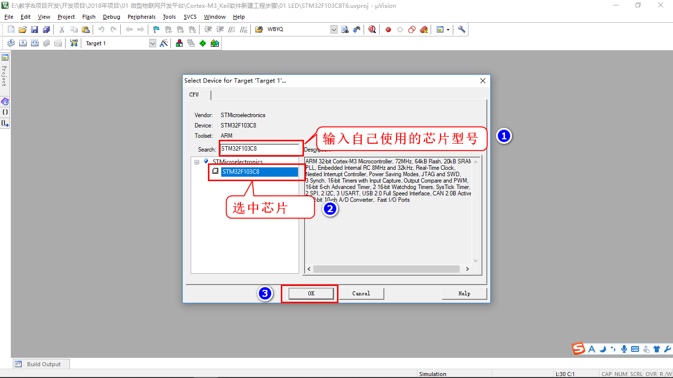
Task: Click the Redo arrow icon
Action: [113, 30]
